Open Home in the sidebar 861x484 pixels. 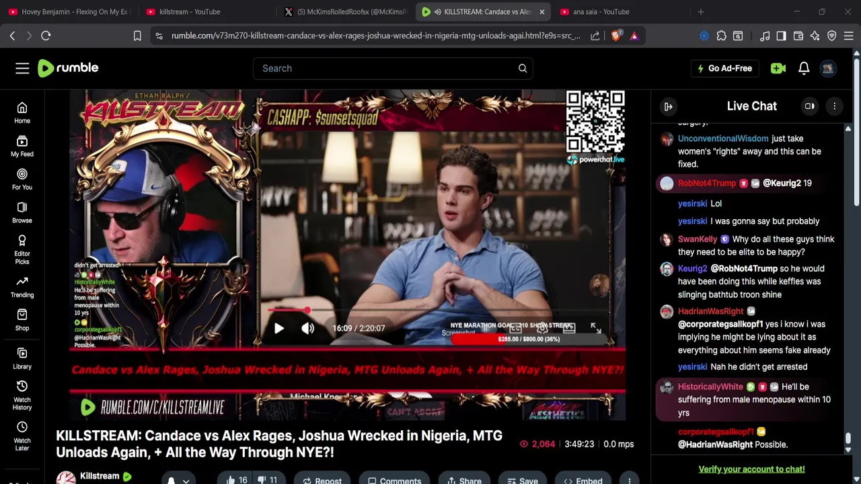(x=22, y=113)
